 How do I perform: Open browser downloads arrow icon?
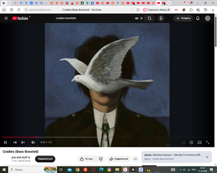pos(213,10)
